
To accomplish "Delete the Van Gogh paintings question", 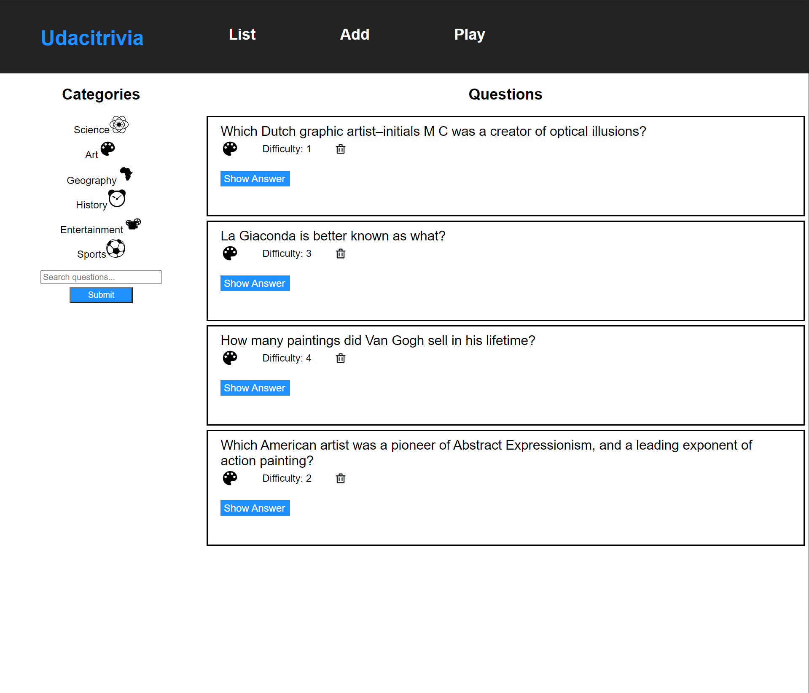I will (340, 358).
